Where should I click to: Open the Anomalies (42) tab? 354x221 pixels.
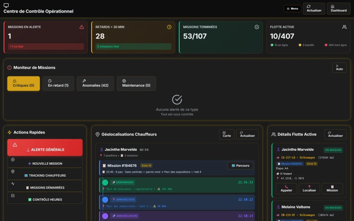coord(95,83)
